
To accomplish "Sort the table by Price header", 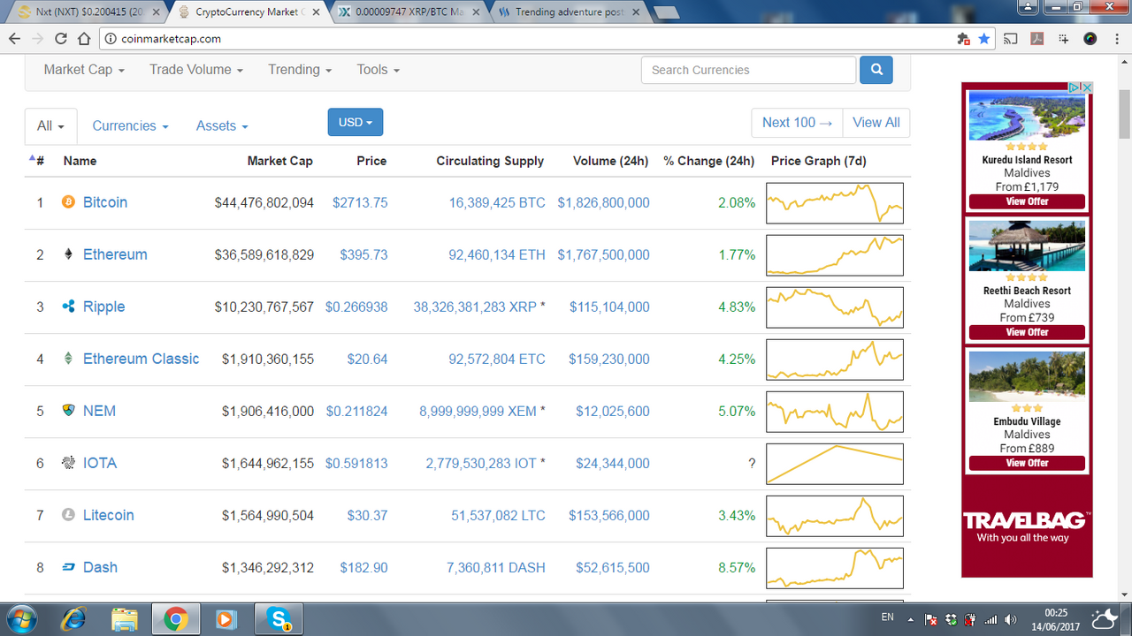I will (x=371, y=161).
